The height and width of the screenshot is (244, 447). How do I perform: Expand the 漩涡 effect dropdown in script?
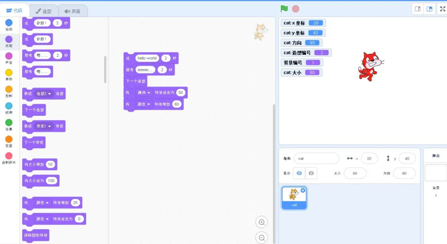point(144,93)
